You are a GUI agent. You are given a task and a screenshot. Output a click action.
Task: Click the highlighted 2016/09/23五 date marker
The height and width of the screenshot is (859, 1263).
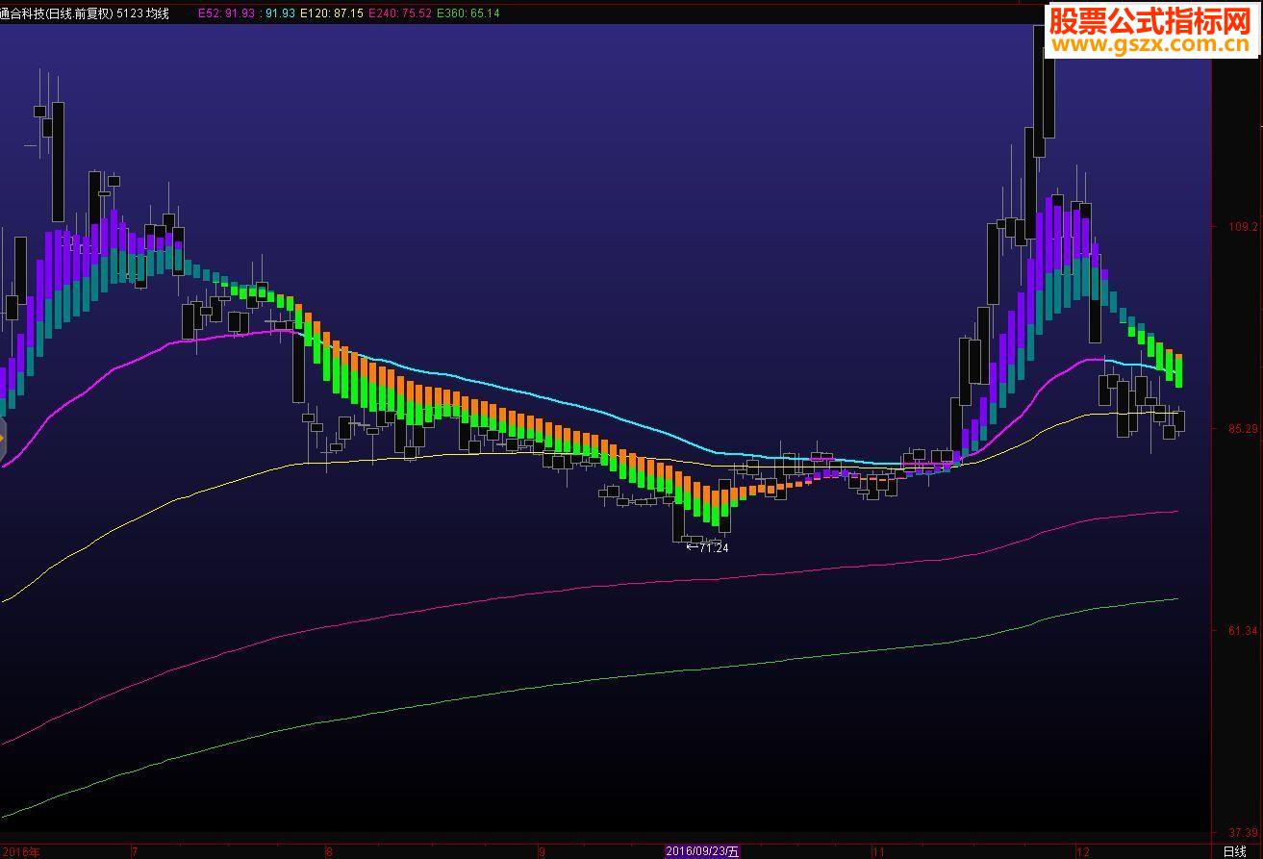[x=703, y=851]
